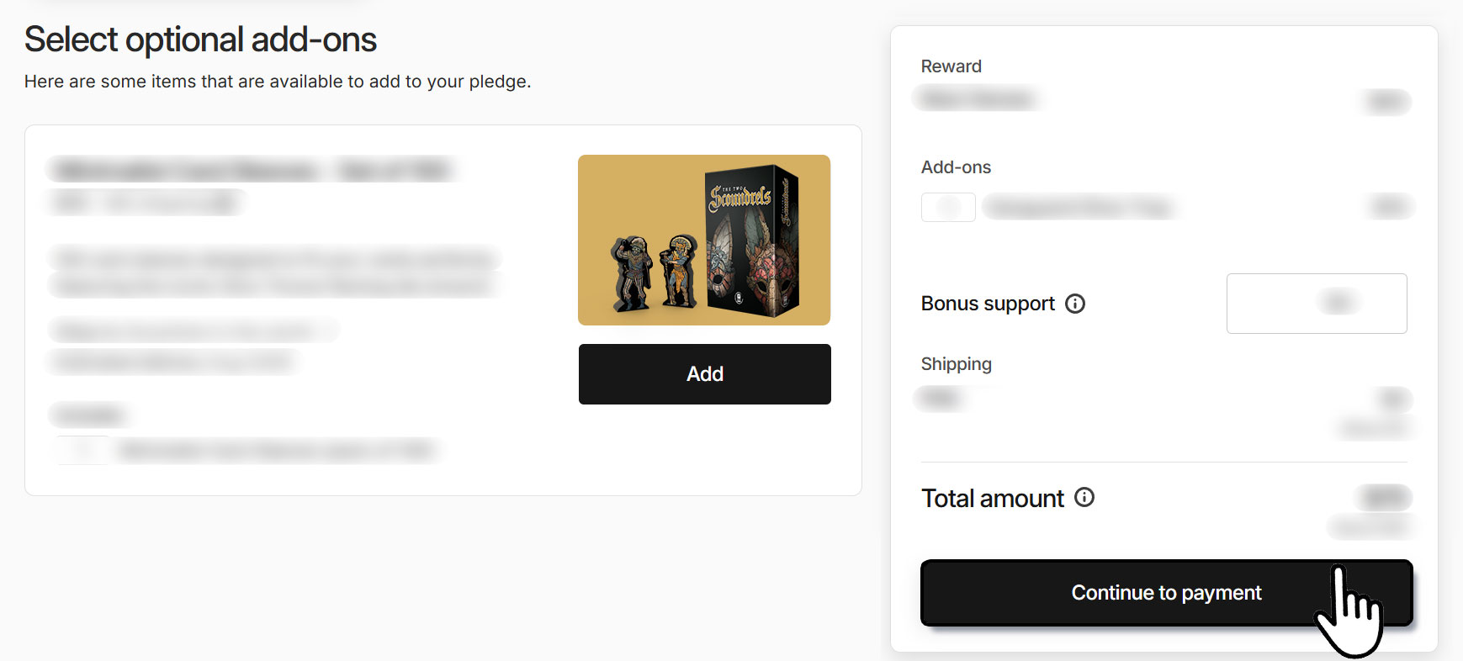Viewport: 1463px width, 661px height.
Task: Click the Add-ons label in summary
Action: [956, 167]
